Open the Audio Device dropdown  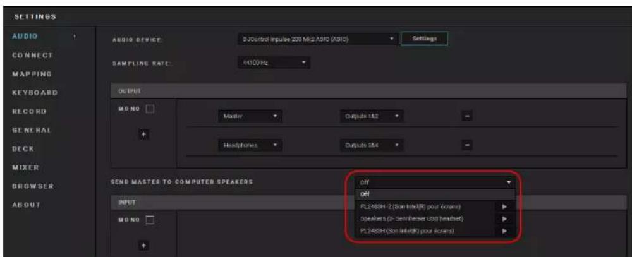click(x=317, y=40)
